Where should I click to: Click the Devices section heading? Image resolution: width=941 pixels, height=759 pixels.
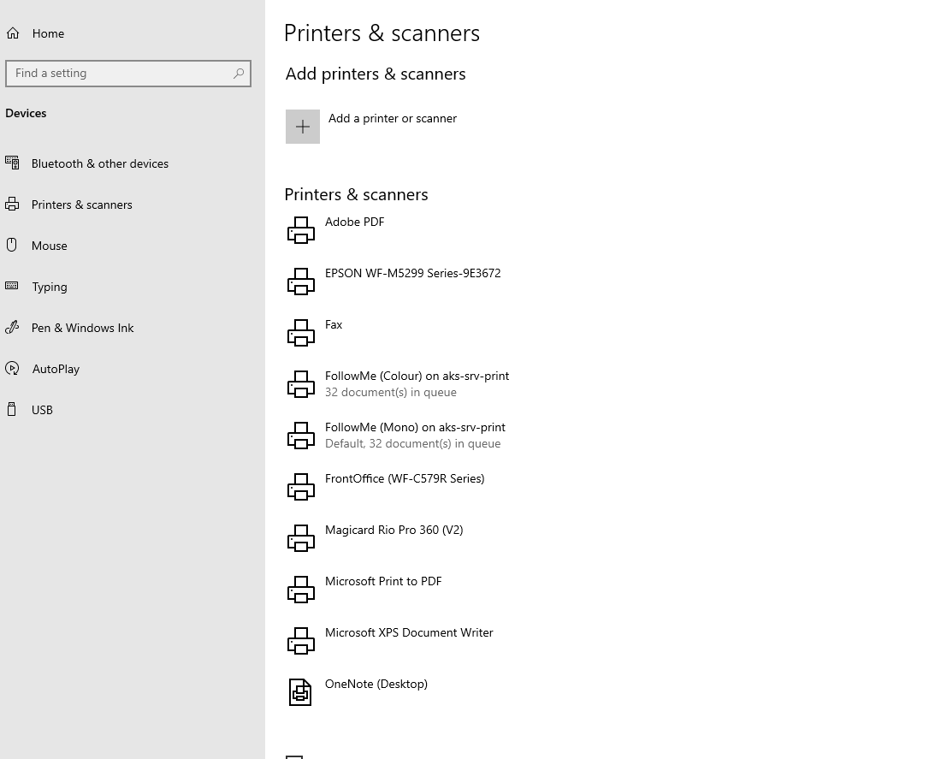(26, 113)
